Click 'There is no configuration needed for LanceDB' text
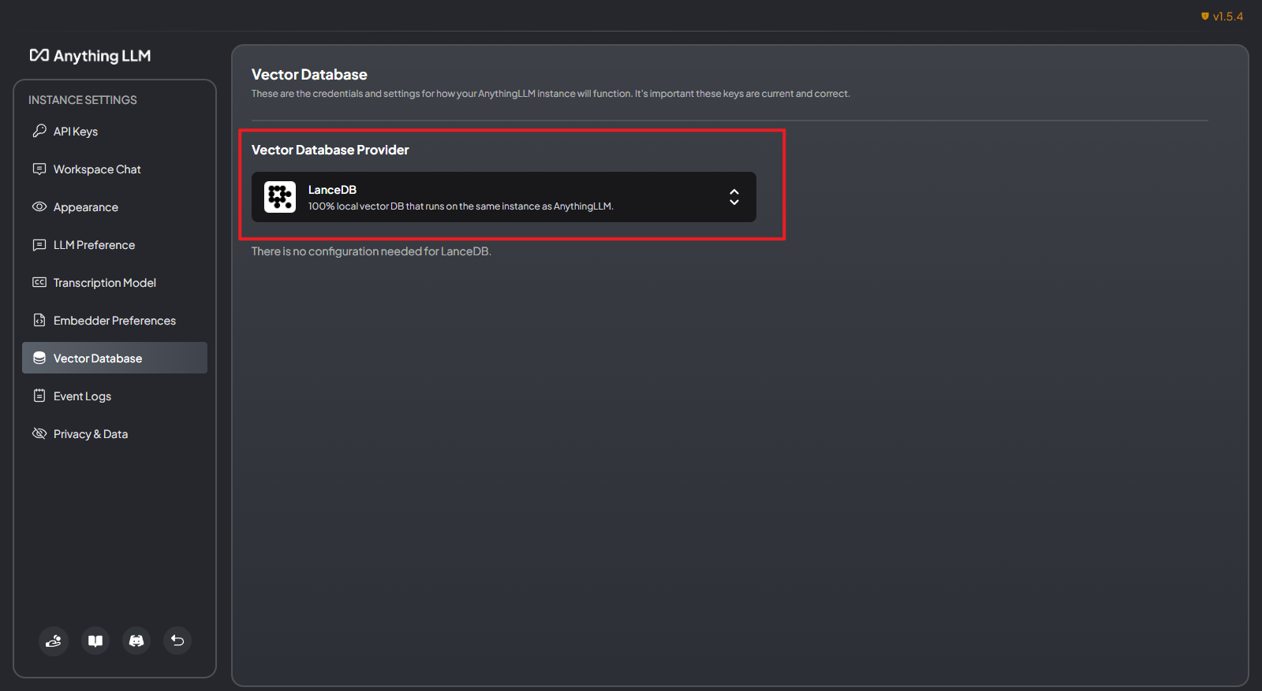The image size is (1262, 691). click(372, 251)
